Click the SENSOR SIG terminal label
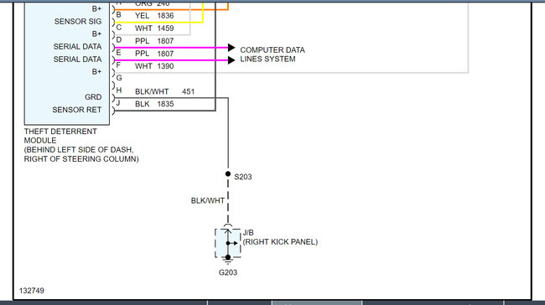Image resolution: width=545 pixels, height=305 pixels. tap(78, 22)
